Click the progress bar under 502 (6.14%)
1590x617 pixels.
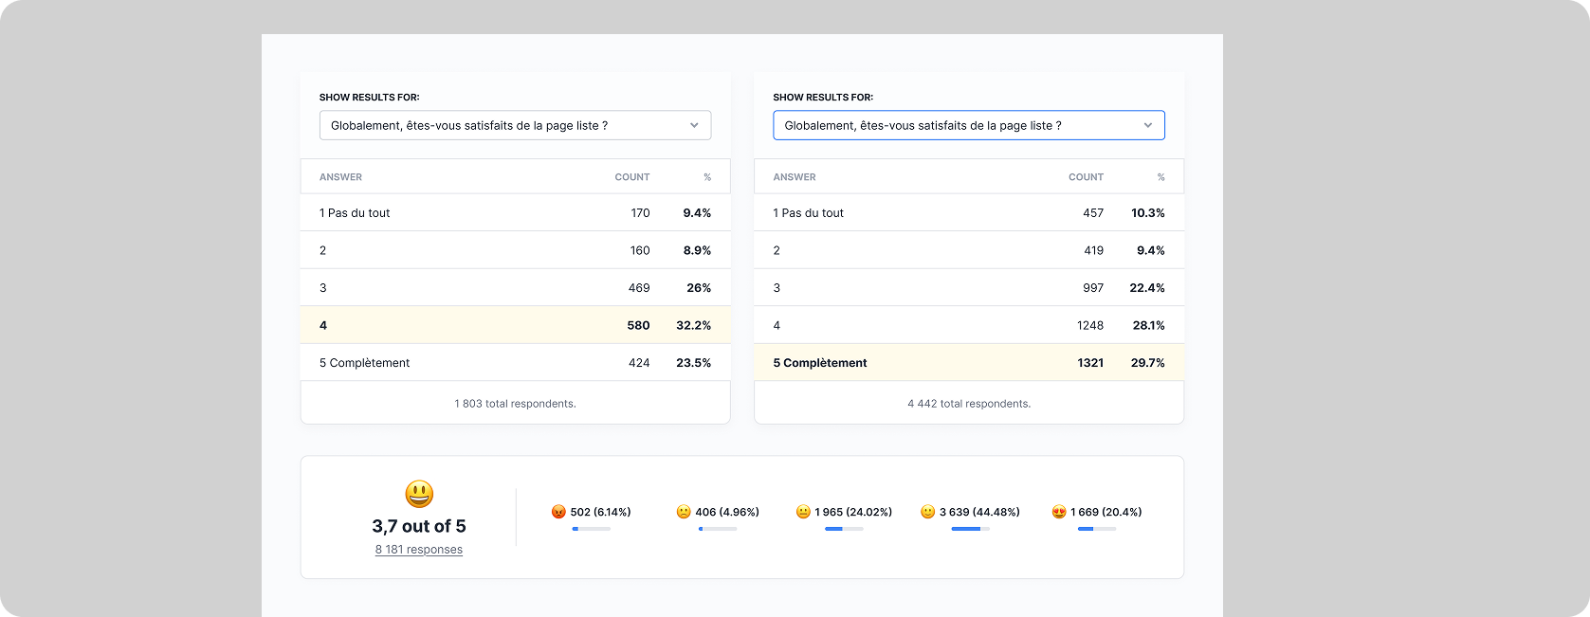pos(591,529)
